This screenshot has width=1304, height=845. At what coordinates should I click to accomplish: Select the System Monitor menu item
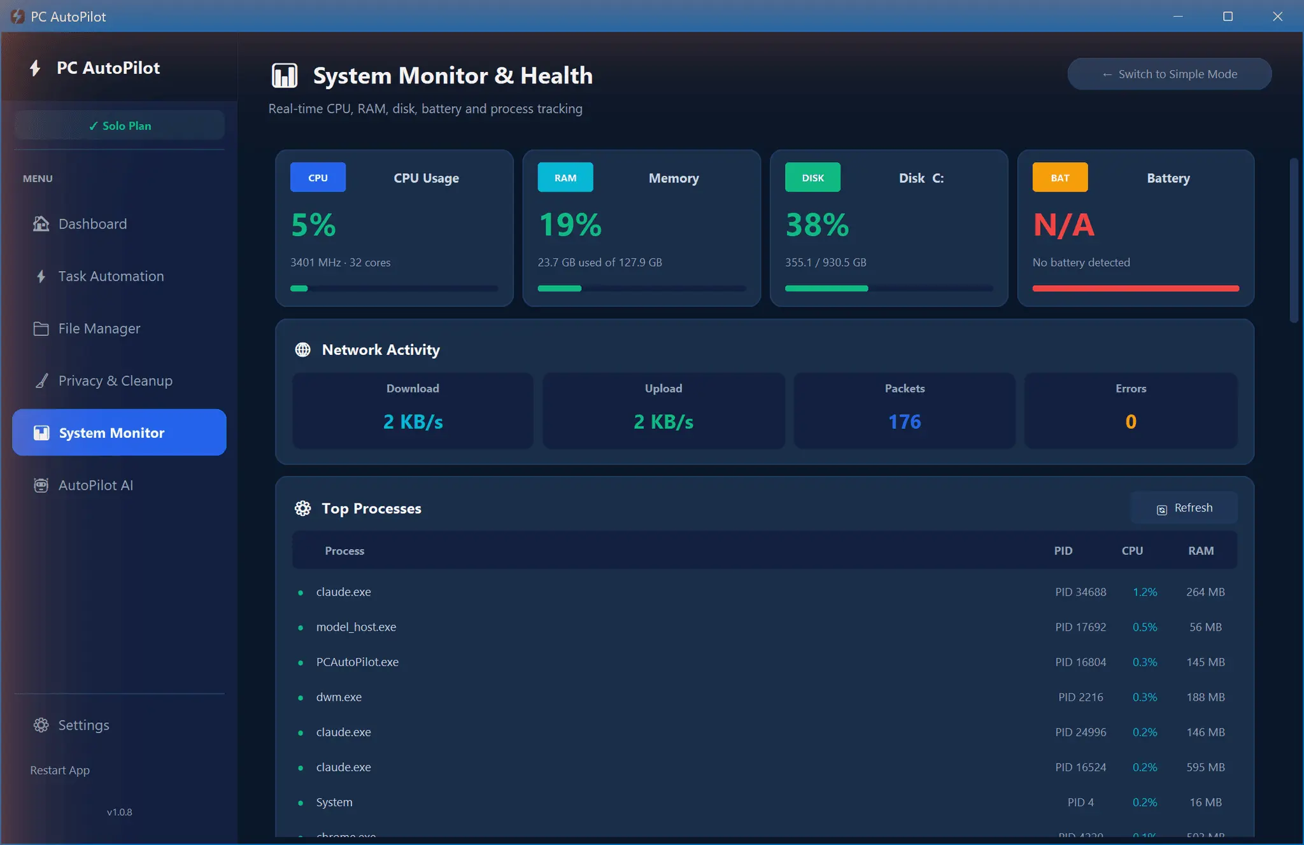coord(119,433)
